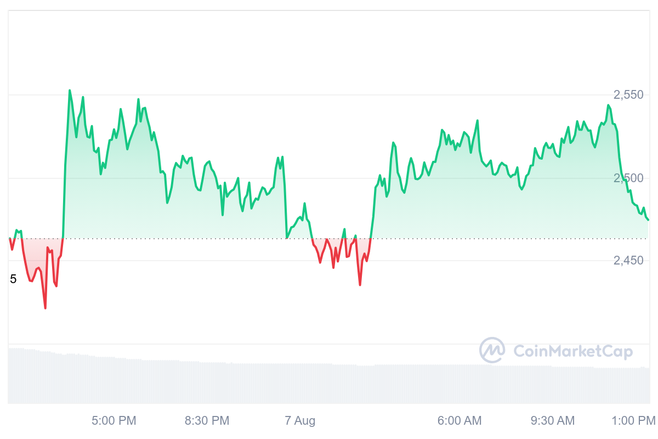Click the gray volume bars below the chart
The width and height of the screenshot is (658, 439).
click(x=329, y=384)
